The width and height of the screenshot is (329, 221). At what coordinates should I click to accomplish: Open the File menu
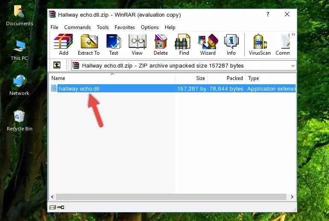tap(54, 27)
